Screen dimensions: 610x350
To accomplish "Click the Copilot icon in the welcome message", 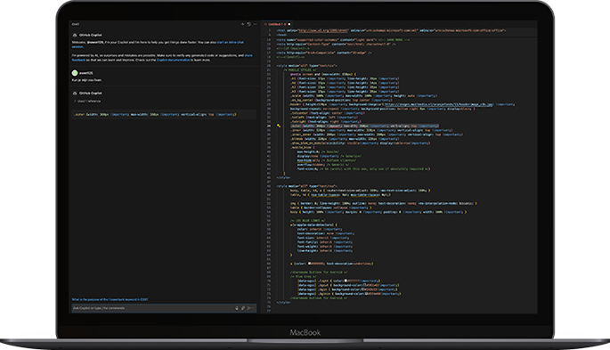I will tap(75, 35).
